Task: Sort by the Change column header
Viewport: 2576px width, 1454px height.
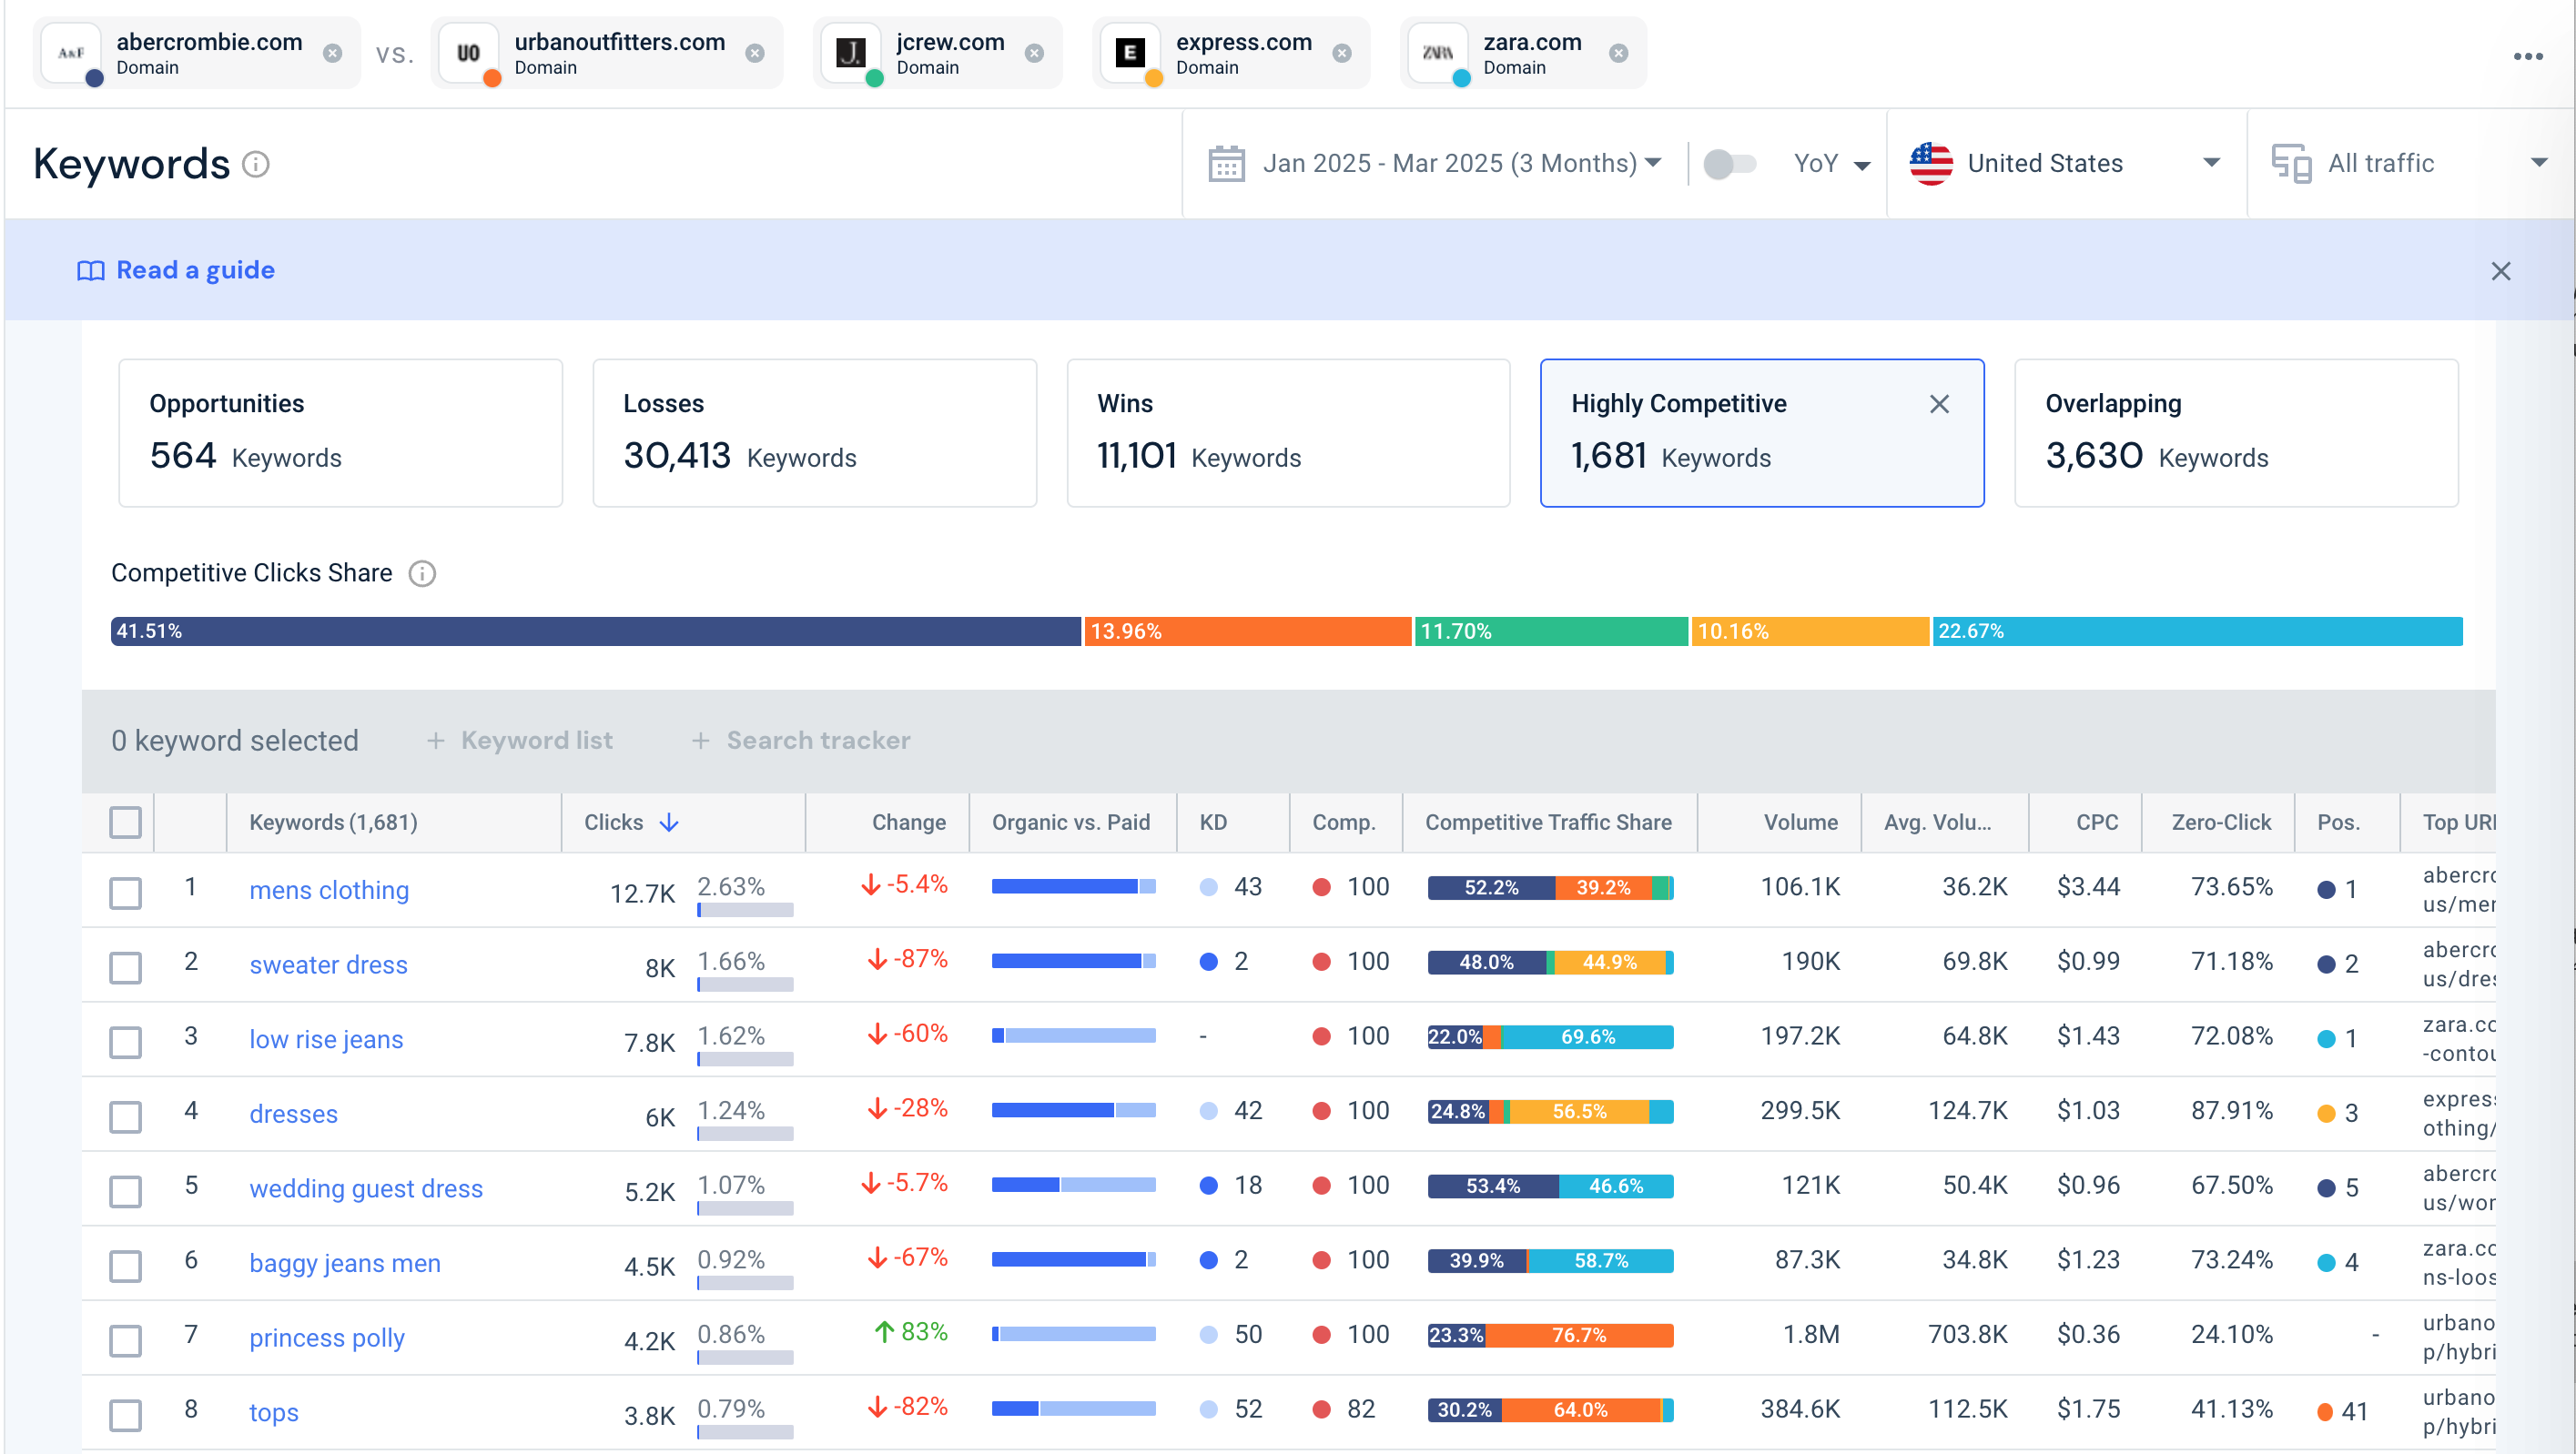Action: (908, 823)
